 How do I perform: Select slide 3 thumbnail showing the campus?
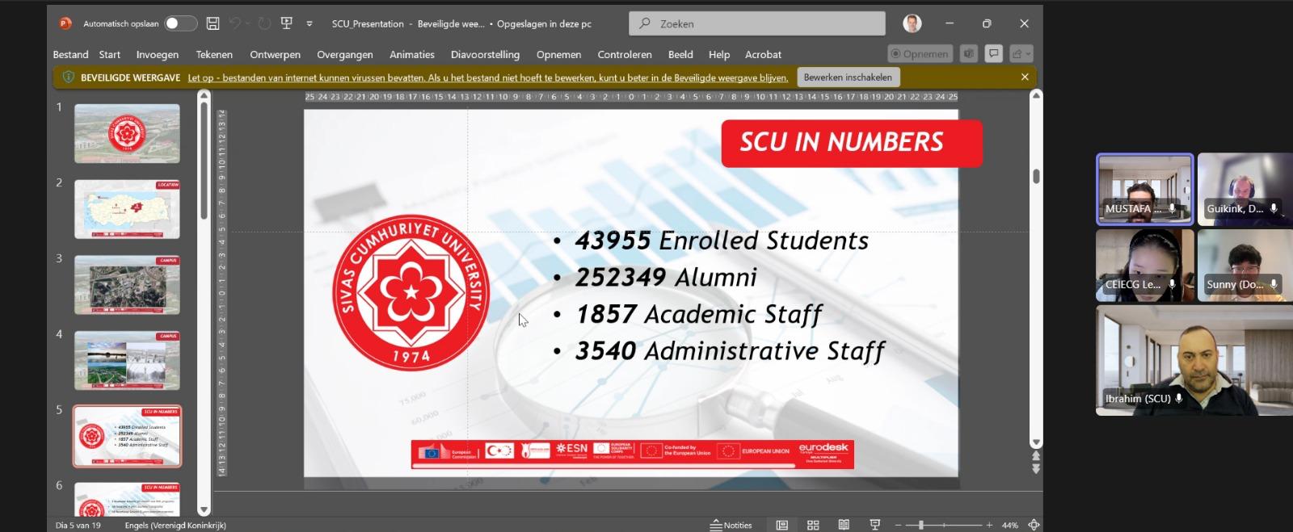(x=127, y=285)
